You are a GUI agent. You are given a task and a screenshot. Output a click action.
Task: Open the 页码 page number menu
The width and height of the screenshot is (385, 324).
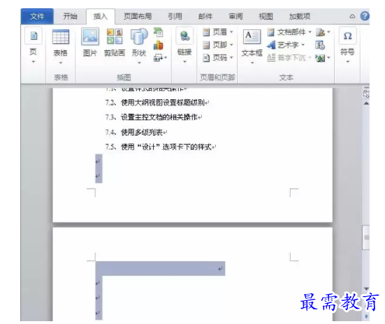click(x=218, y=58)
